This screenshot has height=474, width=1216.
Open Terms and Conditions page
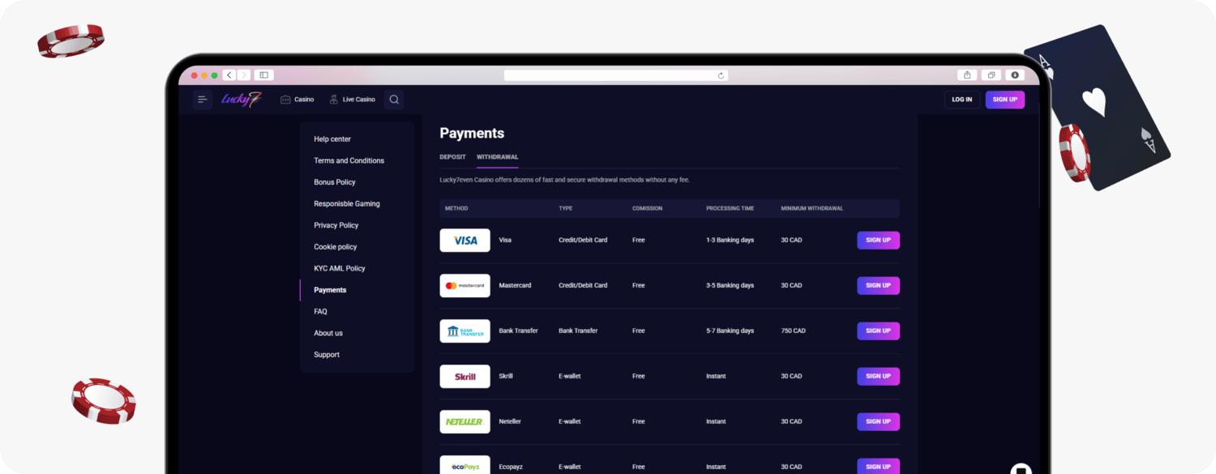click(x=349, y=161)
